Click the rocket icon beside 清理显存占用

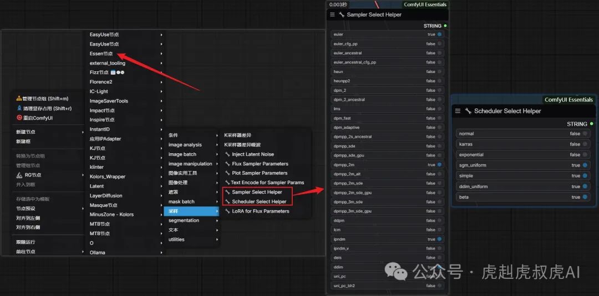click(19, 108)
